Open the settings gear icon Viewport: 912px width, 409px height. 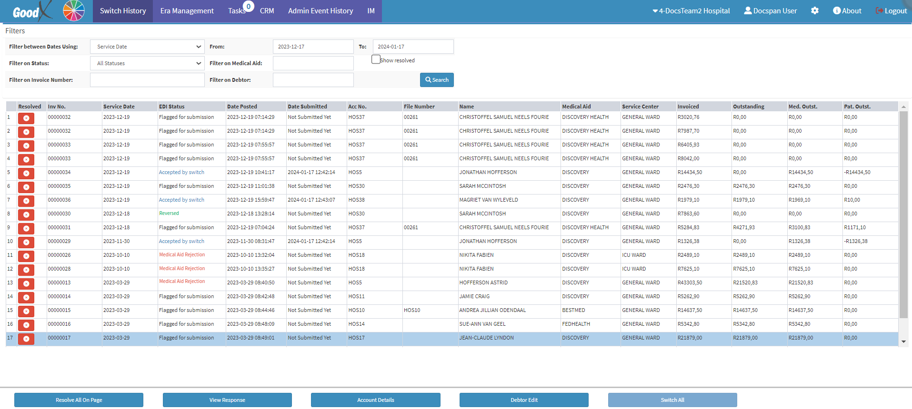[815, 10]
